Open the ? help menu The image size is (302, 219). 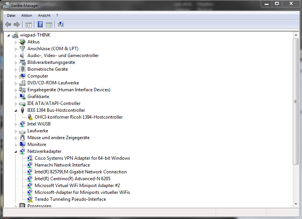[57, 15]
